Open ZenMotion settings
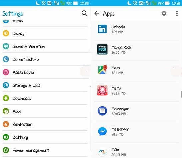The width and height of the screenshot is (182, 158). pos(45,124)
